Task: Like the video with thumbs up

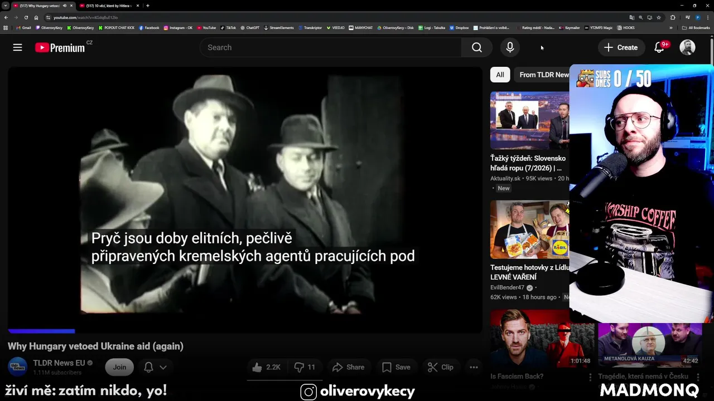Action: coord(266,367)
